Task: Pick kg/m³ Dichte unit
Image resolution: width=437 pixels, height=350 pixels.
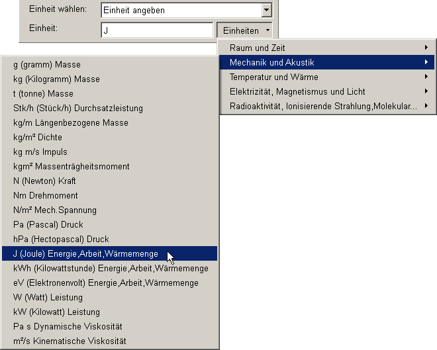Action: click(109, 137)
